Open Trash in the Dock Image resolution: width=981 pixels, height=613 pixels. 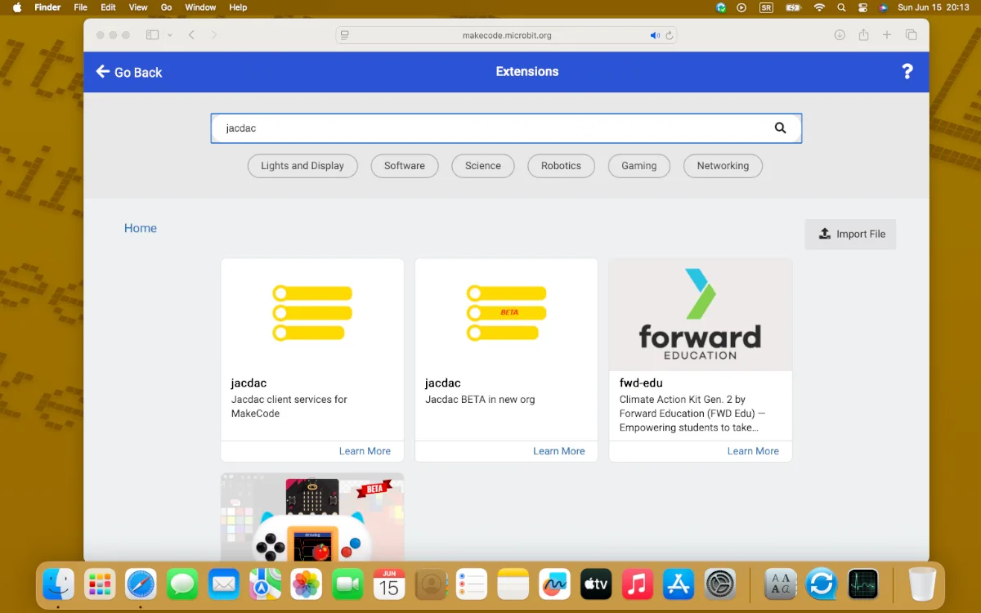(x=922, y=584)
